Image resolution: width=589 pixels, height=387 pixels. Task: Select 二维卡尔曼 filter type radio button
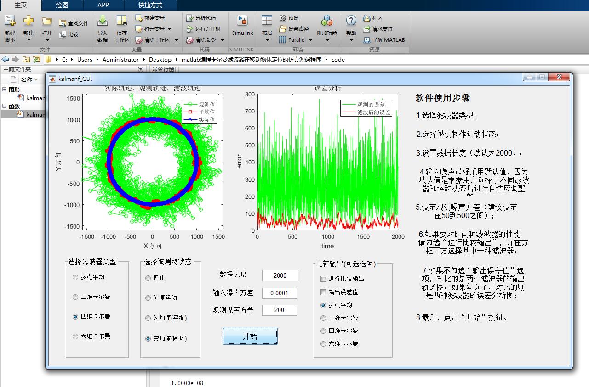click(x=75, y=297)
